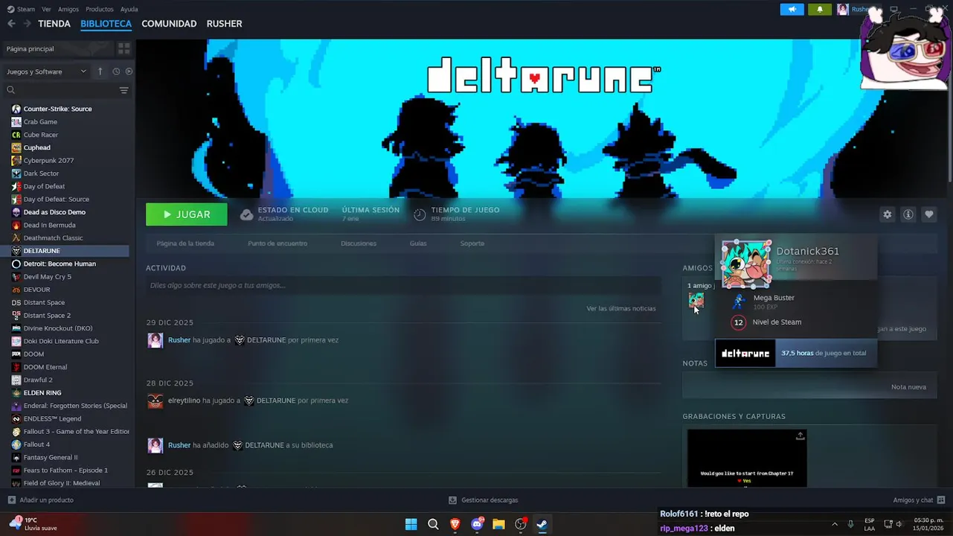Click the library search magnifier icon

click(x=10, y=90)
